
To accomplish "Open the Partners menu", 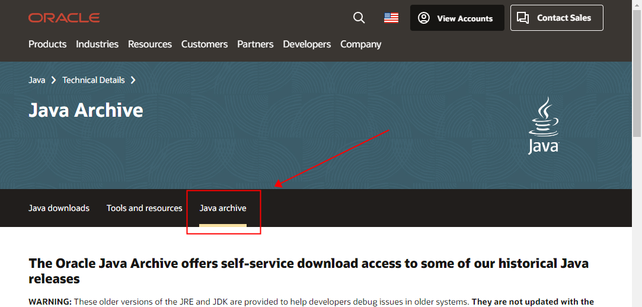I will coord(255,44).
